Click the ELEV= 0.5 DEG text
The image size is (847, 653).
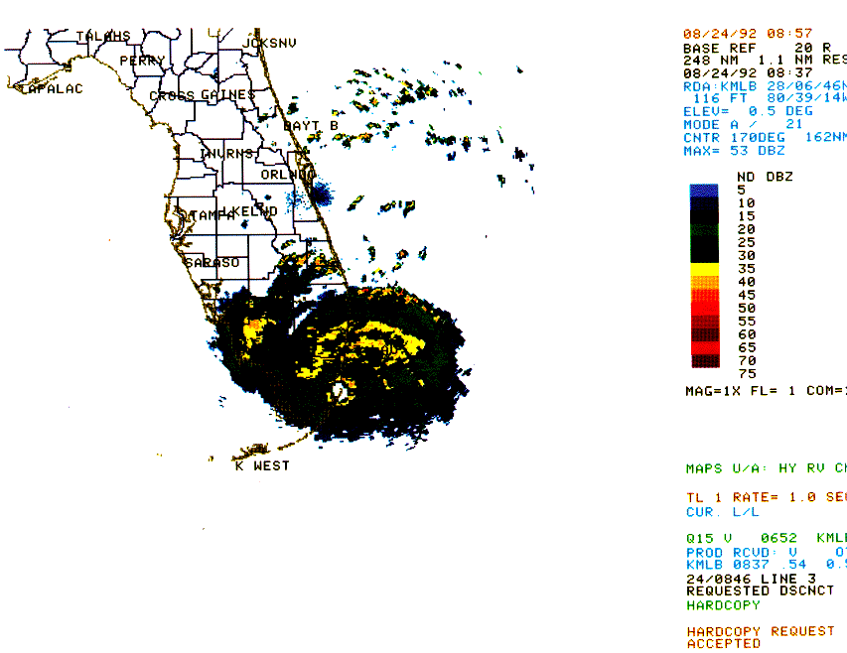tap(748, 111)
